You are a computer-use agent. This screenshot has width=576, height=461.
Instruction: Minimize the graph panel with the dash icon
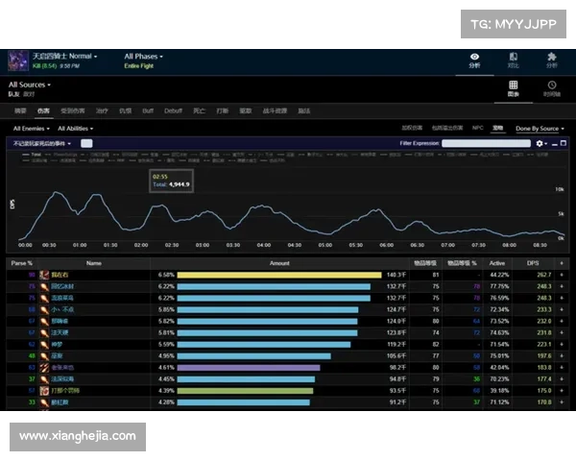(x=555, y=144)
